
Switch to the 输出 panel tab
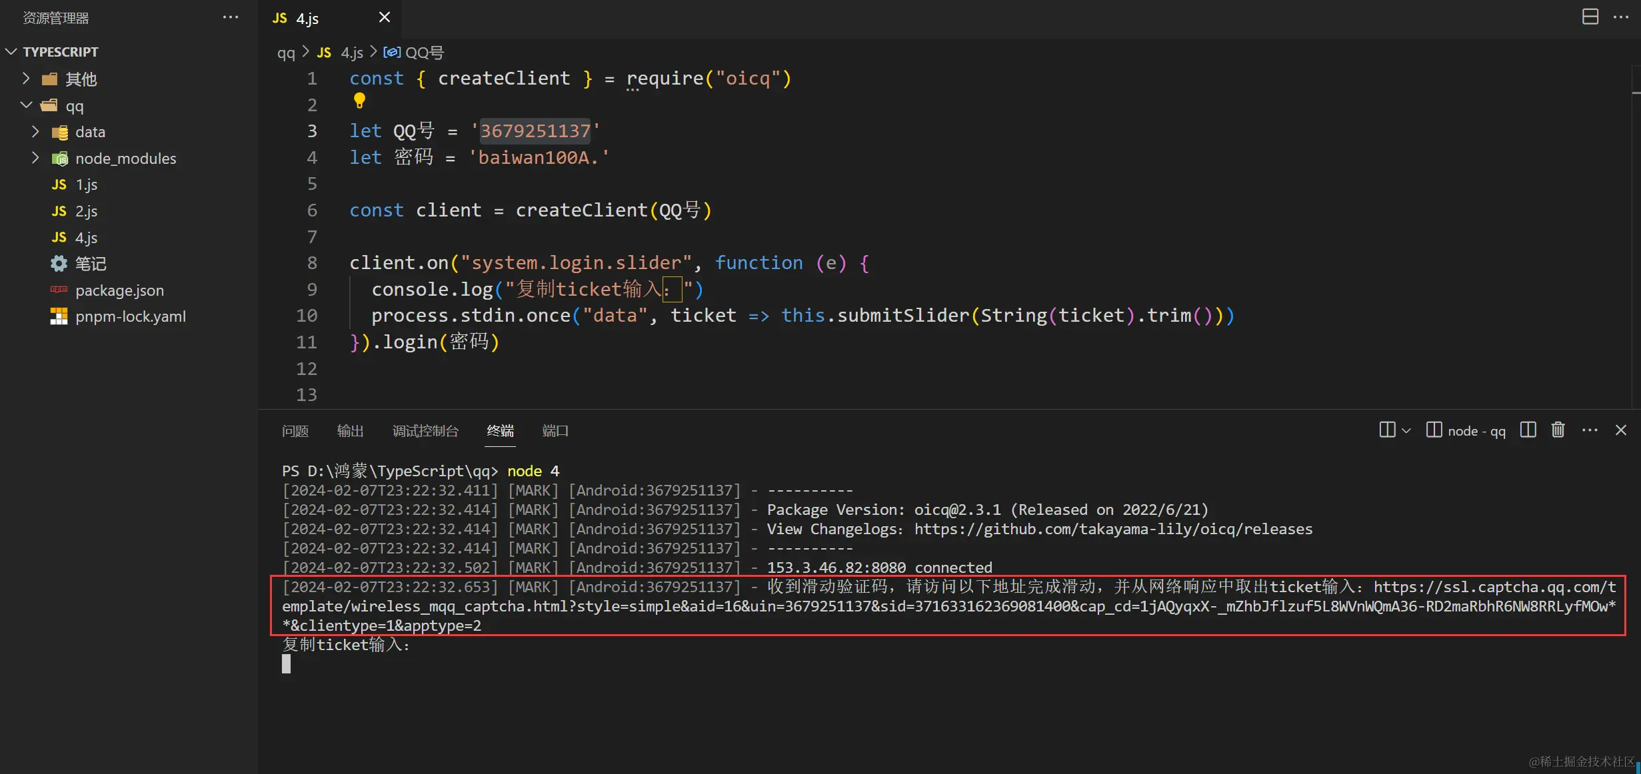tap(350, 431)
